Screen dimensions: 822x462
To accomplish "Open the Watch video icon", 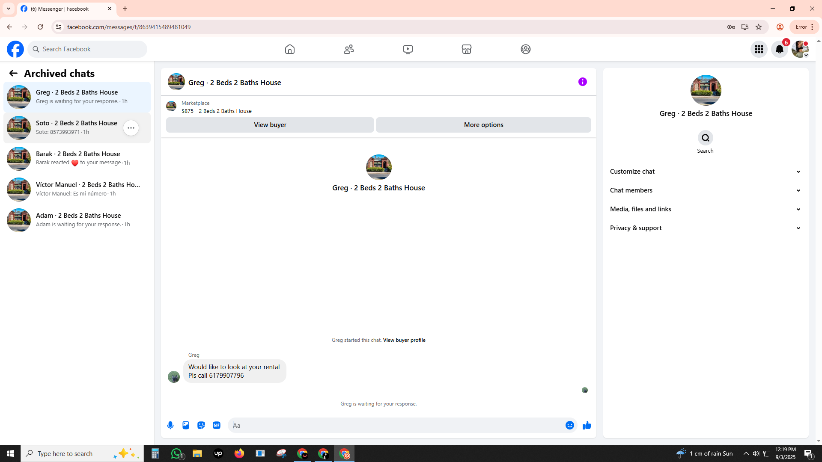I will (x=408, y=49).
